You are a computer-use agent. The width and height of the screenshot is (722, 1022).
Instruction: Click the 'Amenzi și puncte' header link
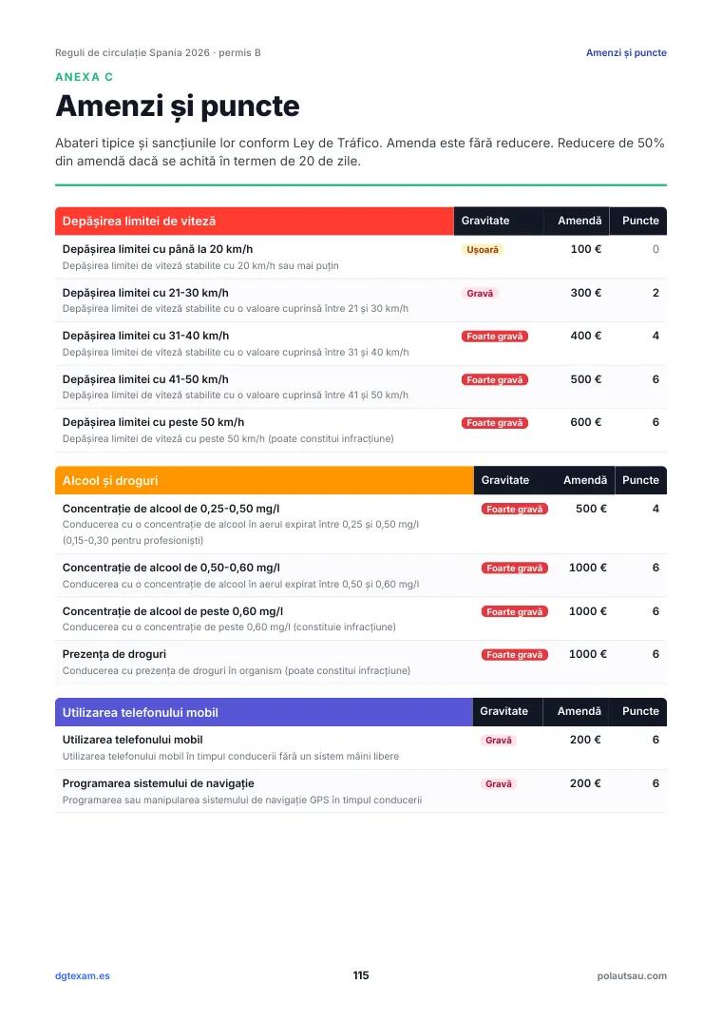pos(626,53)
